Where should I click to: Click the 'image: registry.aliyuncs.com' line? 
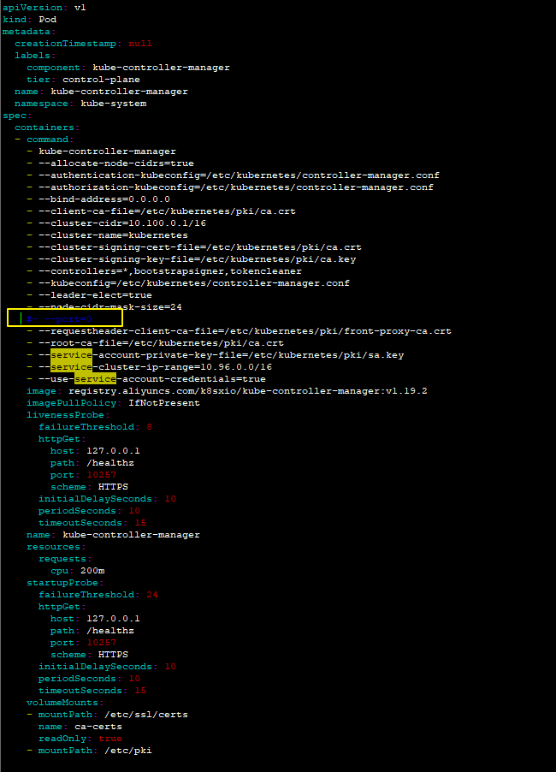point(227,391)
